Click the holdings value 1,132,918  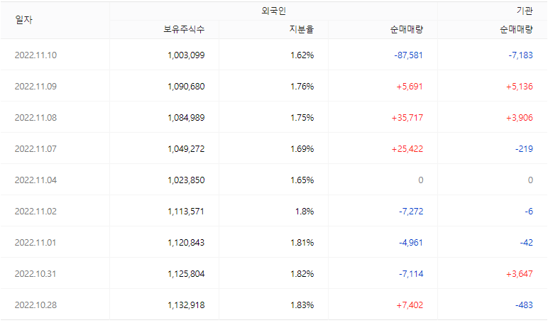pos(186,305)
